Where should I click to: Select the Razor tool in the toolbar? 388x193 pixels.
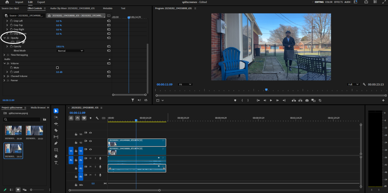(x=56, y=130)
